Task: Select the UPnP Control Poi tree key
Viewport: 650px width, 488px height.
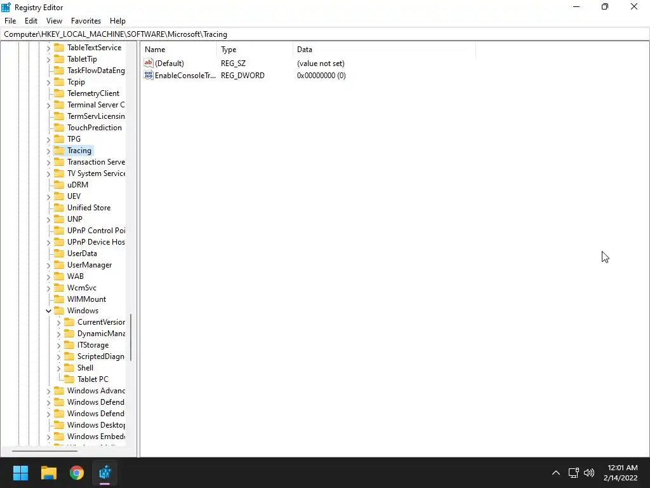Action: [x=96, y=230]
